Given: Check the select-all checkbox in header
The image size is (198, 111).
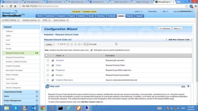Looking at the screenshot, I should click(x=47, y=55).
